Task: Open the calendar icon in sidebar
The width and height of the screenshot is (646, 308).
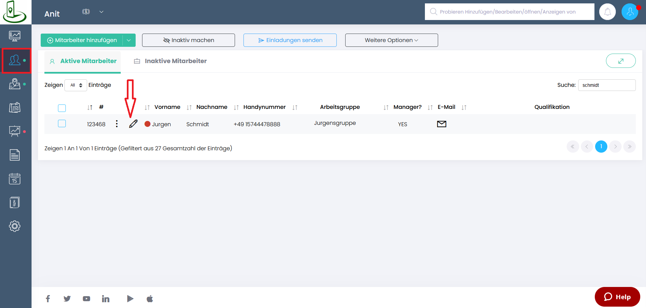Action: click(x=15, y=179)
